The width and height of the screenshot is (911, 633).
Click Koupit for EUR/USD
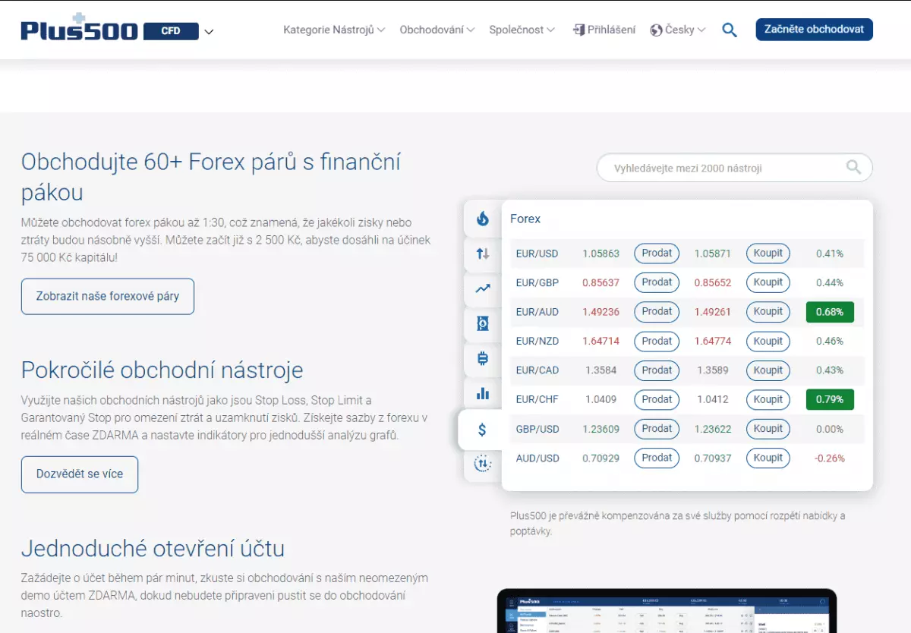(768, 254)
